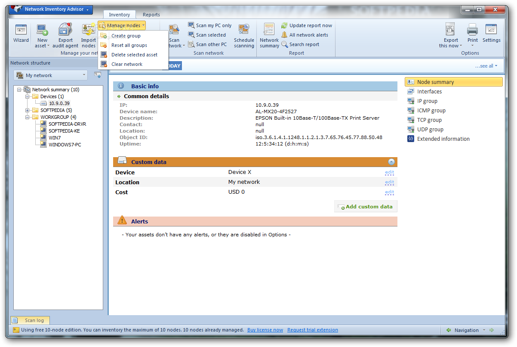Click the license status bar icon
The height and width of the screenshot is (347, 517).
click(16, 330)
